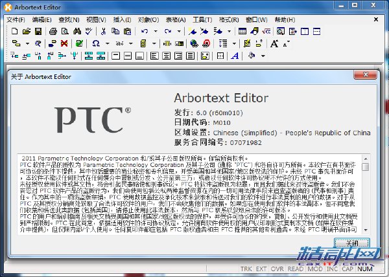
Task: Click the READ status bar indicator
Action: coord(295,269)
